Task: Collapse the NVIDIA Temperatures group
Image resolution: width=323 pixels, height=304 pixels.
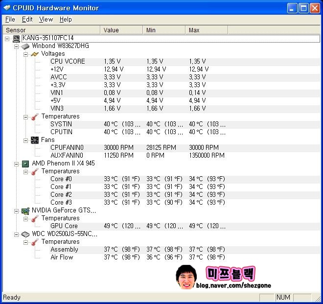Action: [x=25, y=219]
